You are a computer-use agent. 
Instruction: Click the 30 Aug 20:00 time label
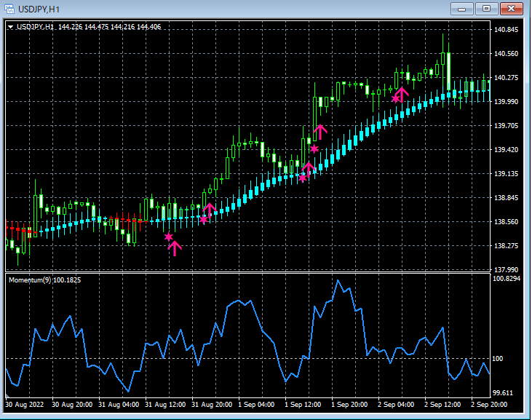pyautogui.click(x=72, y=405)
